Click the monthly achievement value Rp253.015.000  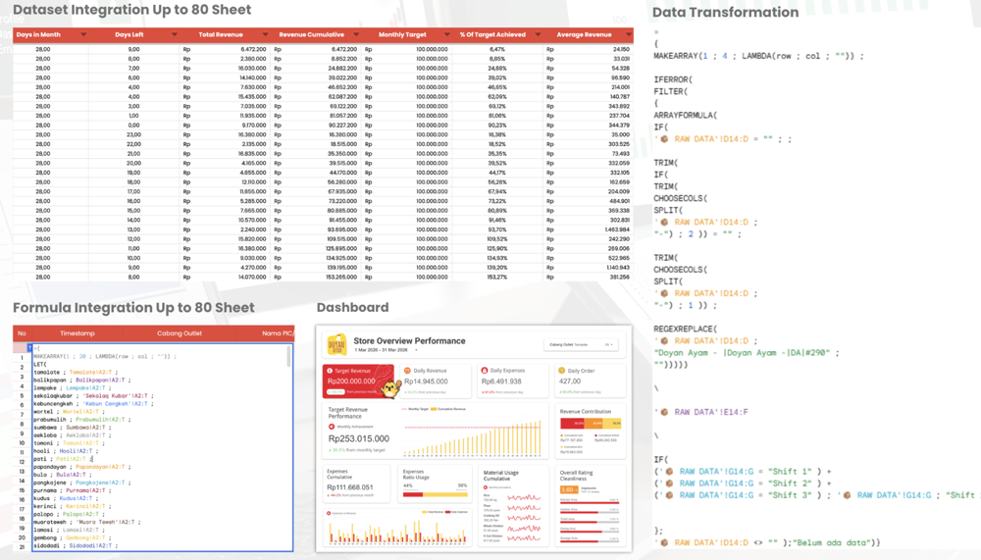359,438
